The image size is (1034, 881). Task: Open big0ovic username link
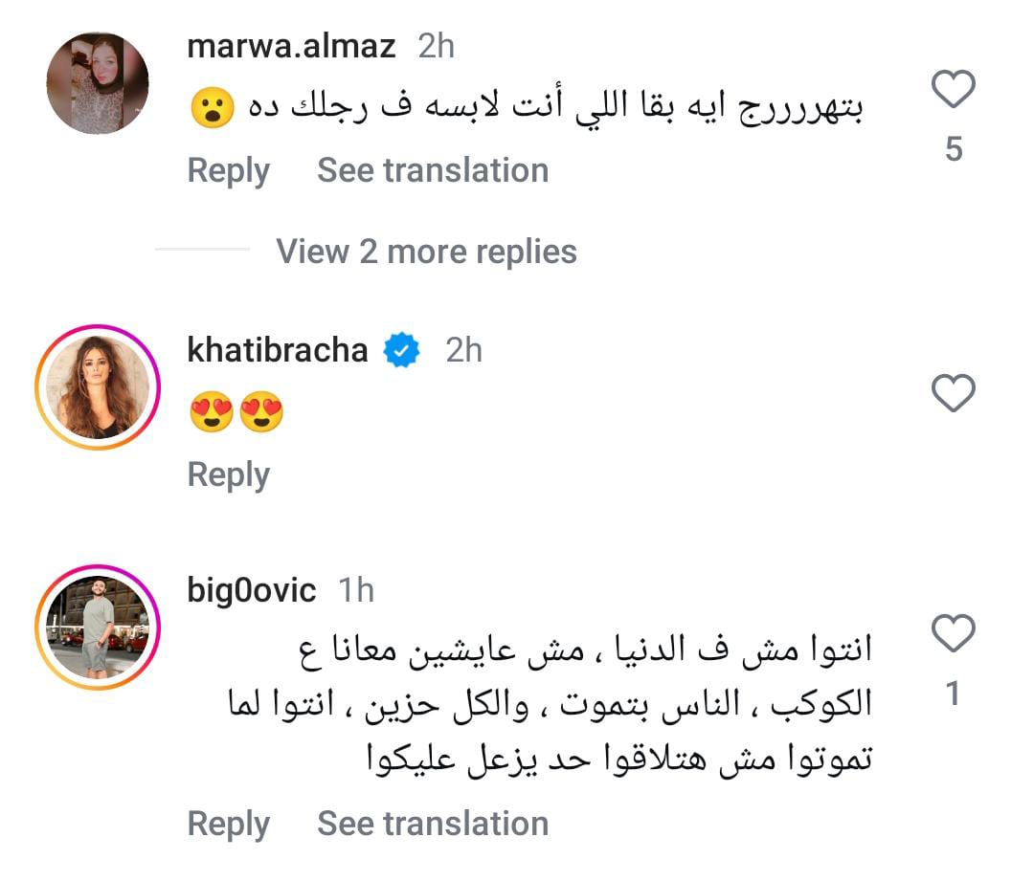click(252, 590)
